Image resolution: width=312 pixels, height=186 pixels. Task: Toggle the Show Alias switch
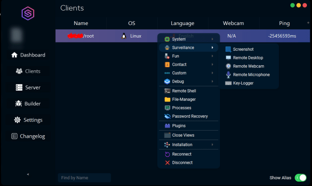point(300,178)
